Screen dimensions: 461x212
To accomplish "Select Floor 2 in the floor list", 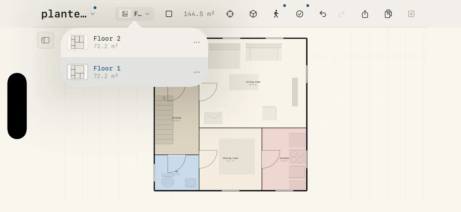I will [x=134, y=42].
